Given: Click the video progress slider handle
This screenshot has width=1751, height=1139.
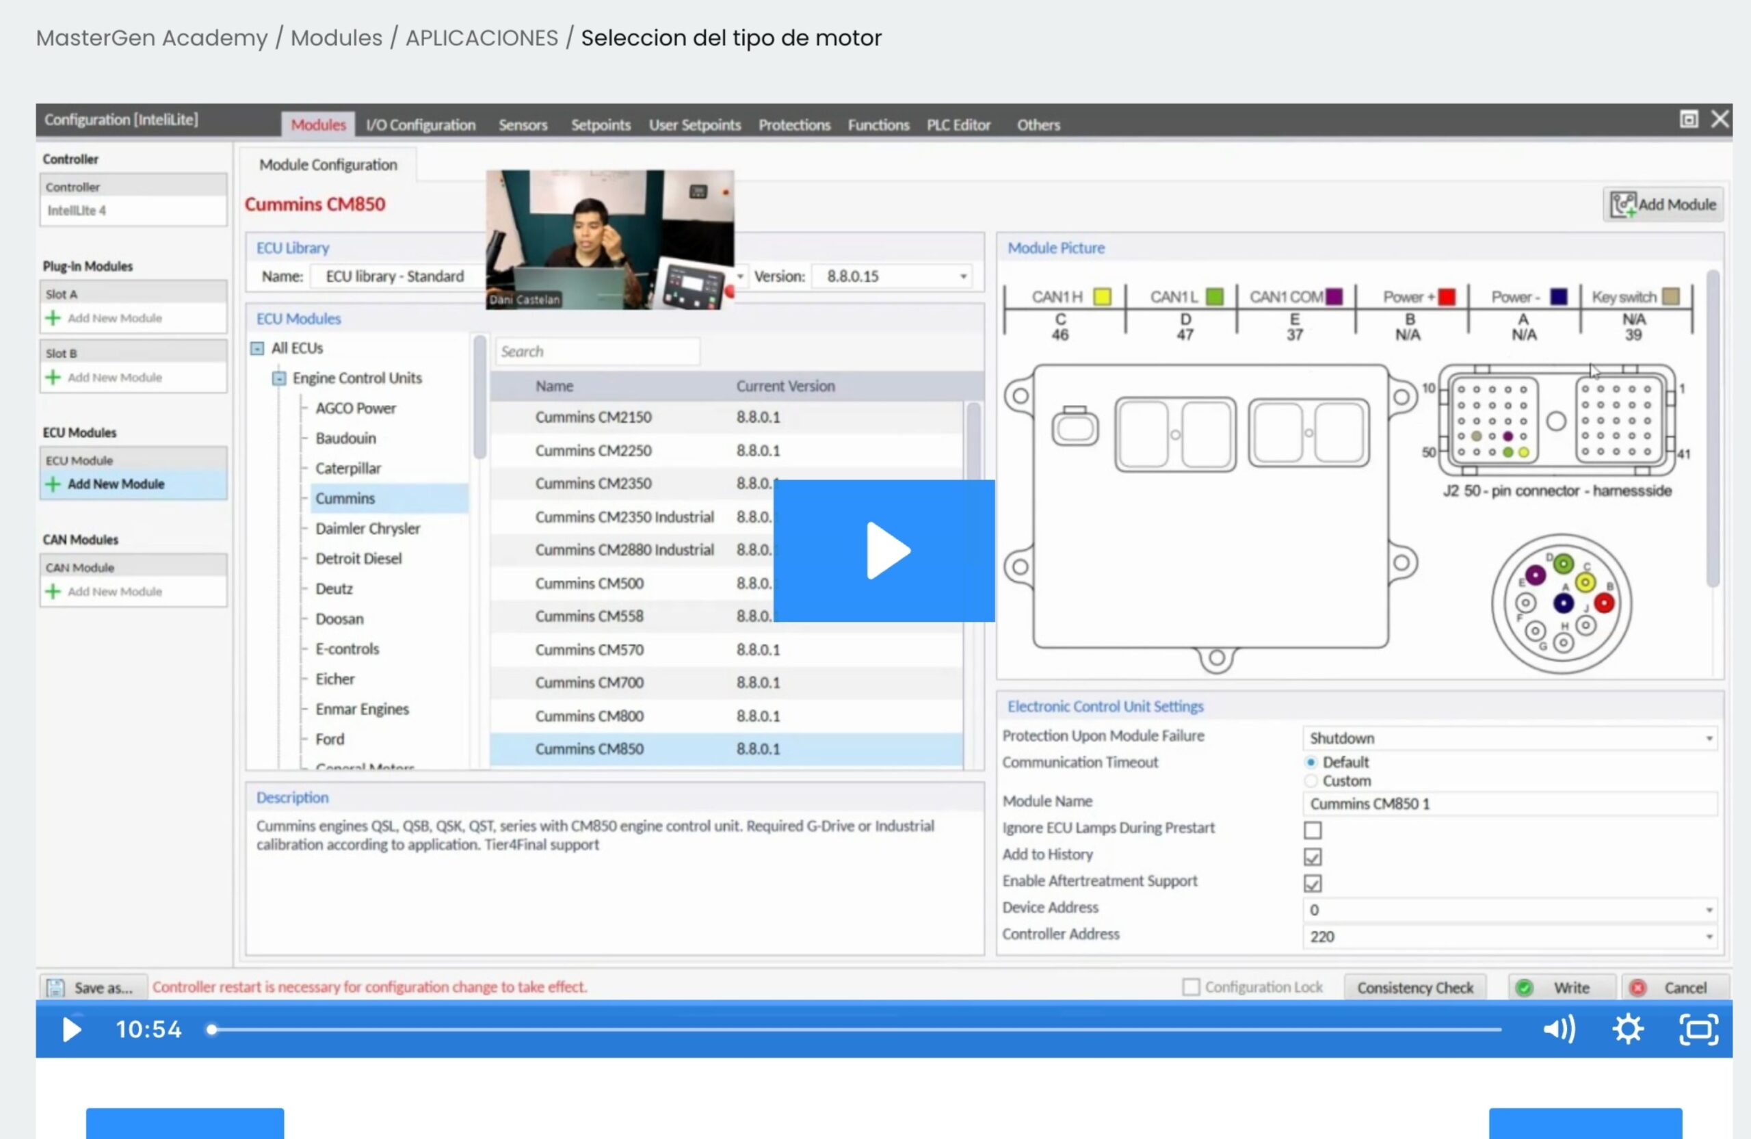Looking at the screenshot, I should click(x=212, y=1030).
